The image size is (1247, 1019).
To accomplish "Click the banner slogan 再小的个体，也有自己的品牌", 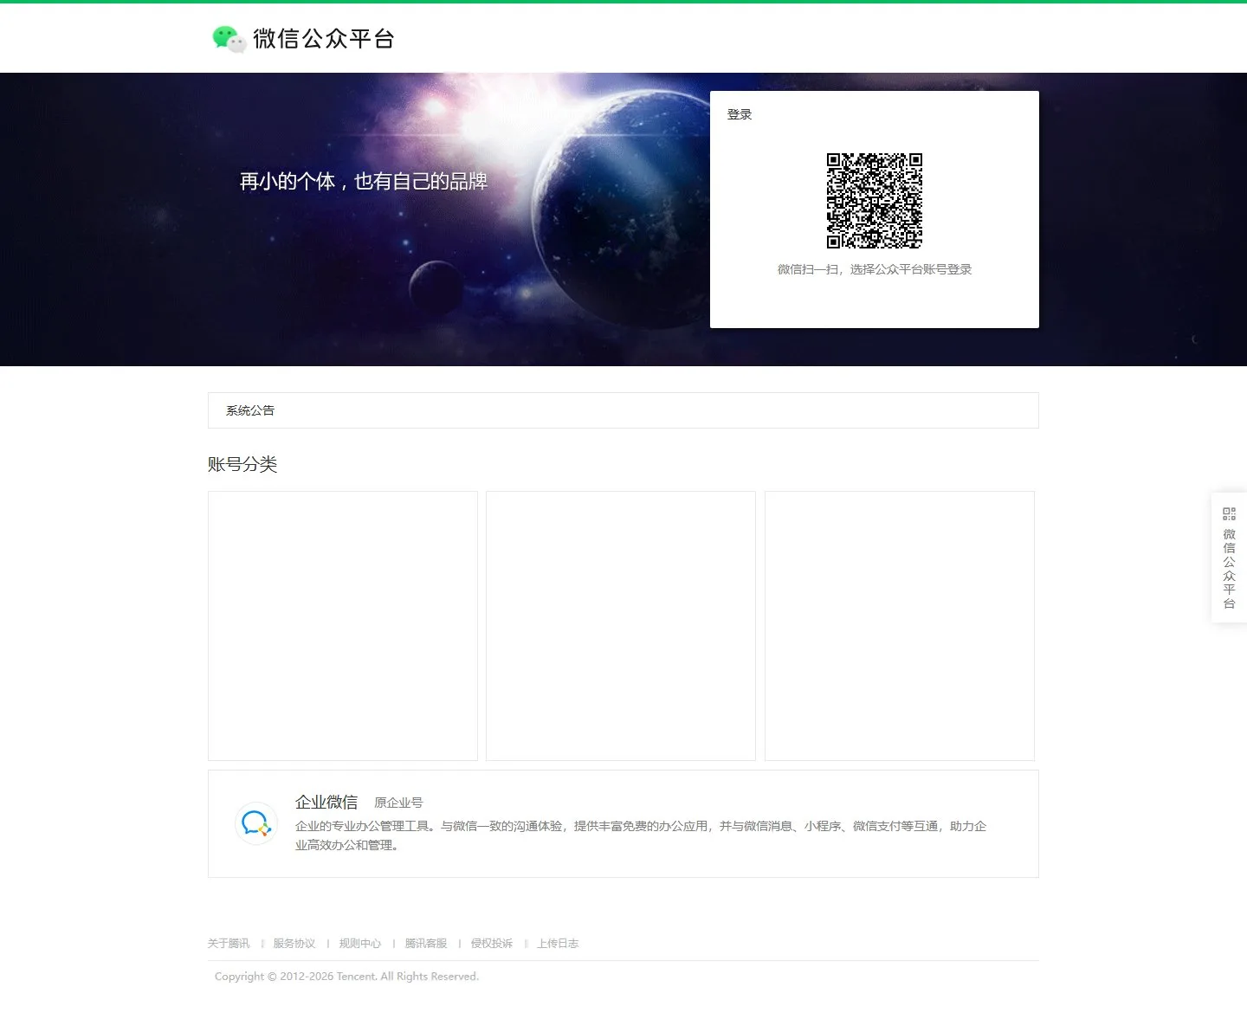I will 364,182.
